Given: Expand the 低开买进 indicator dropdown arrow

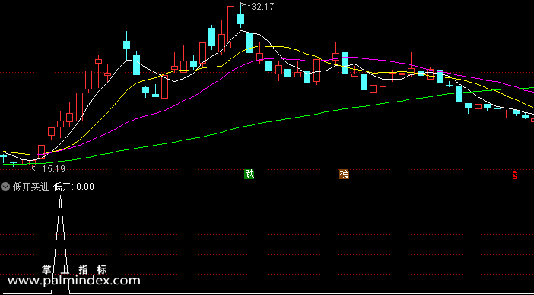Looking at the screenshot, I should pos(5,187).
